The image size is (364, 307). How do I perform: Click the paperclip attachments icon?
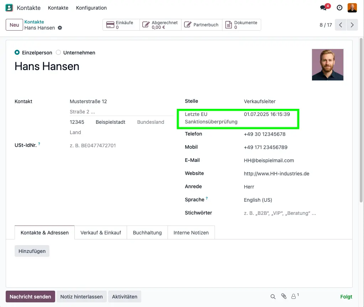tap(284, 296)
